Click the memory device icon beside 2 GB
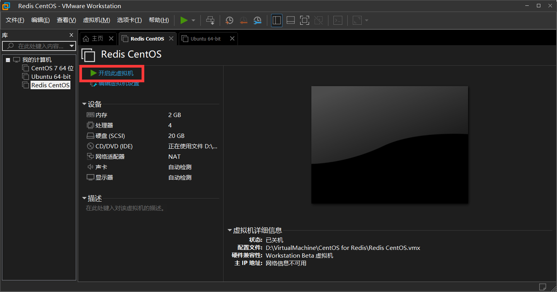557x292 pixels. [89, 115]
